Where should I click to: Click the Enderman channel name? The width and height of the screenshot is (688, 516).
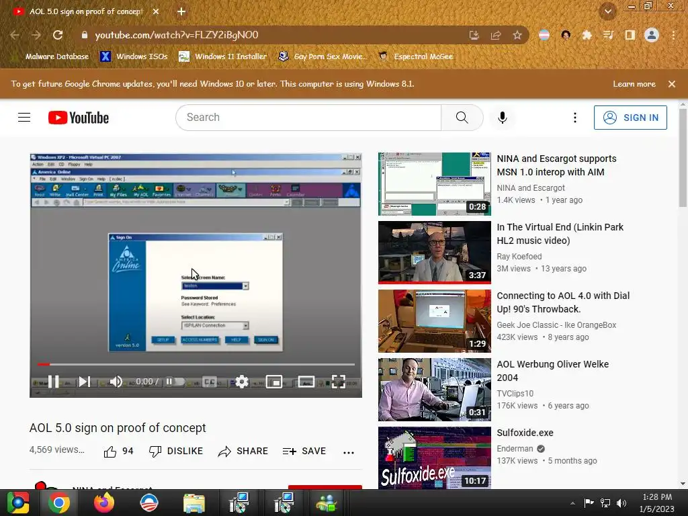pyautogui.click(x=515, y=448)
